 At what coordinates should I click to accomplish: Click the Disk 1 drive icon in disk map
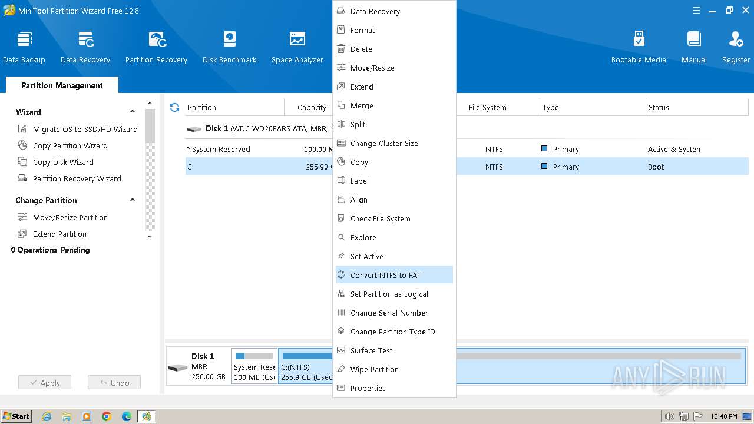click(177, 368)
